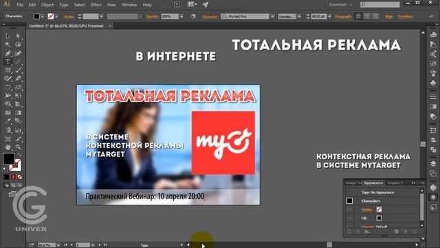This screenshot has height=248, width=440.
Task: Click the search field in the menu bar
Action: pyautogui.click(x=380, y=5)
